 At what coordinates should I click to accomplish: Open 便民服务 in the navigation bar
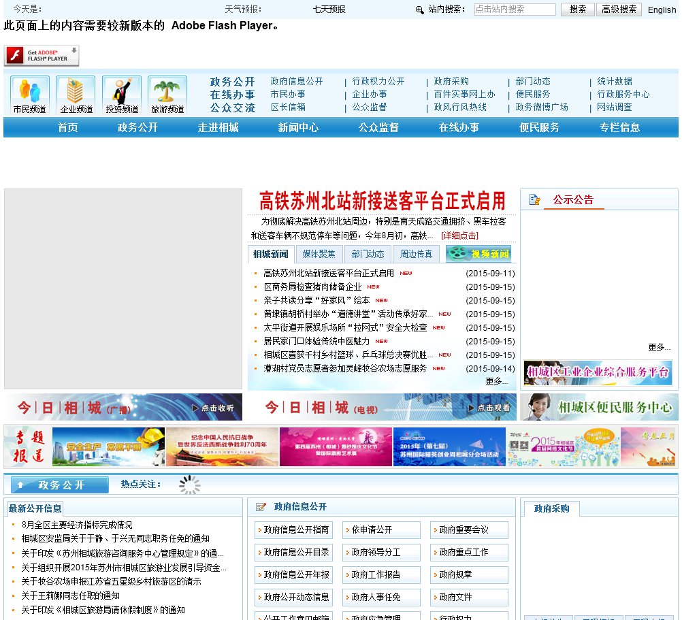tap(539, 127)
